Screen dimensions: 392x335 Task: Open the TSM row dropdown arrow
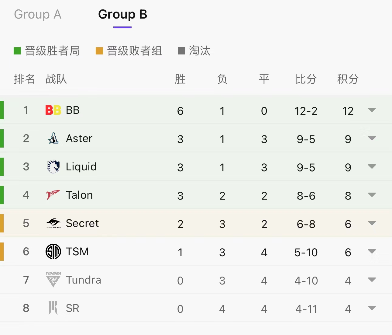(372, 251)
